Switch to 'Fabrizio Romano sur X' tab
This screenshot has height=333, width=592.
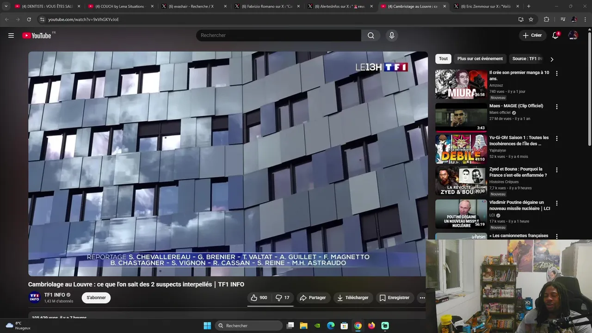coord(266,6)
